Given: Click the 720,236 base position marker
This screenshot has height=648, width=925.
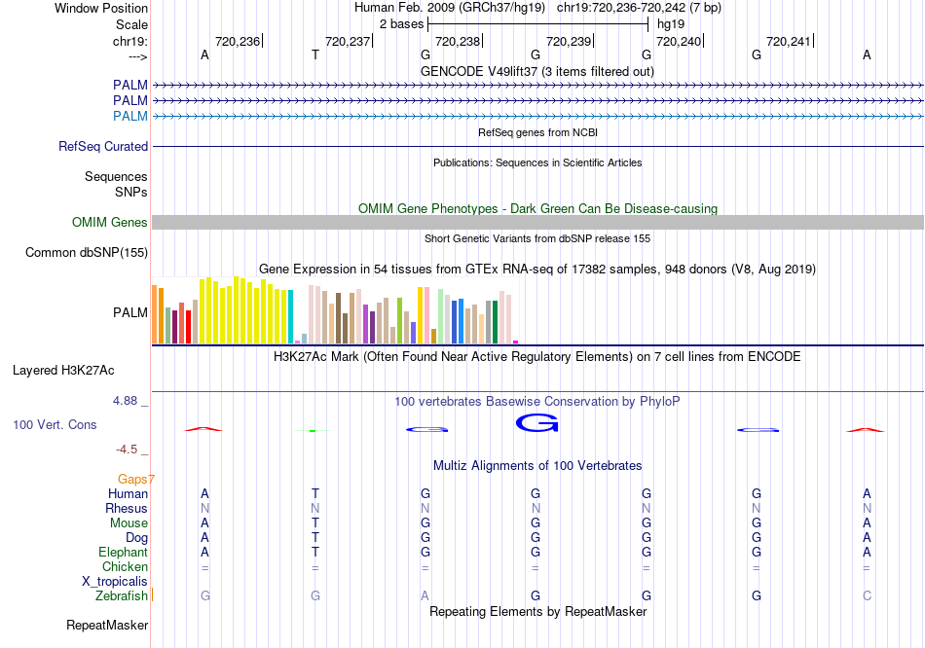Looking at the screenshot, I should 238,41.
